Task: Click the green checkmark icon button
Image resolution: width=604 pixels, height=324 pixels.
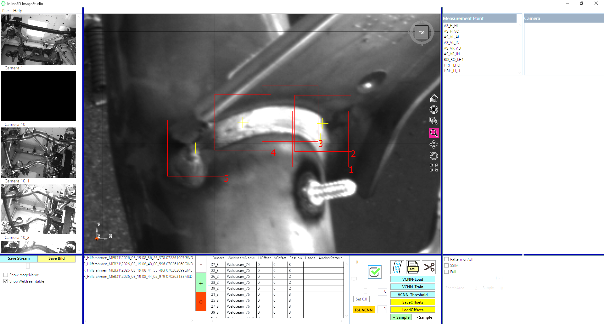Action: pos(374,272)
